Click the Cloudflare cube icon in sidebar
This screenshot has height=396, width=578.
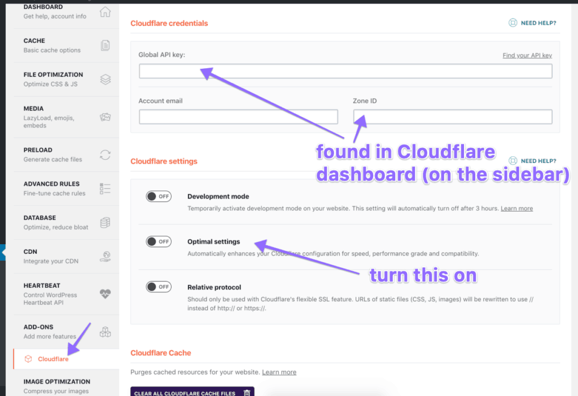pos(28,359)
